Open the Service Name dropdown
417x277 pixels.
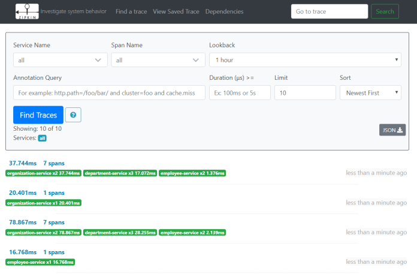click(60, 60)
